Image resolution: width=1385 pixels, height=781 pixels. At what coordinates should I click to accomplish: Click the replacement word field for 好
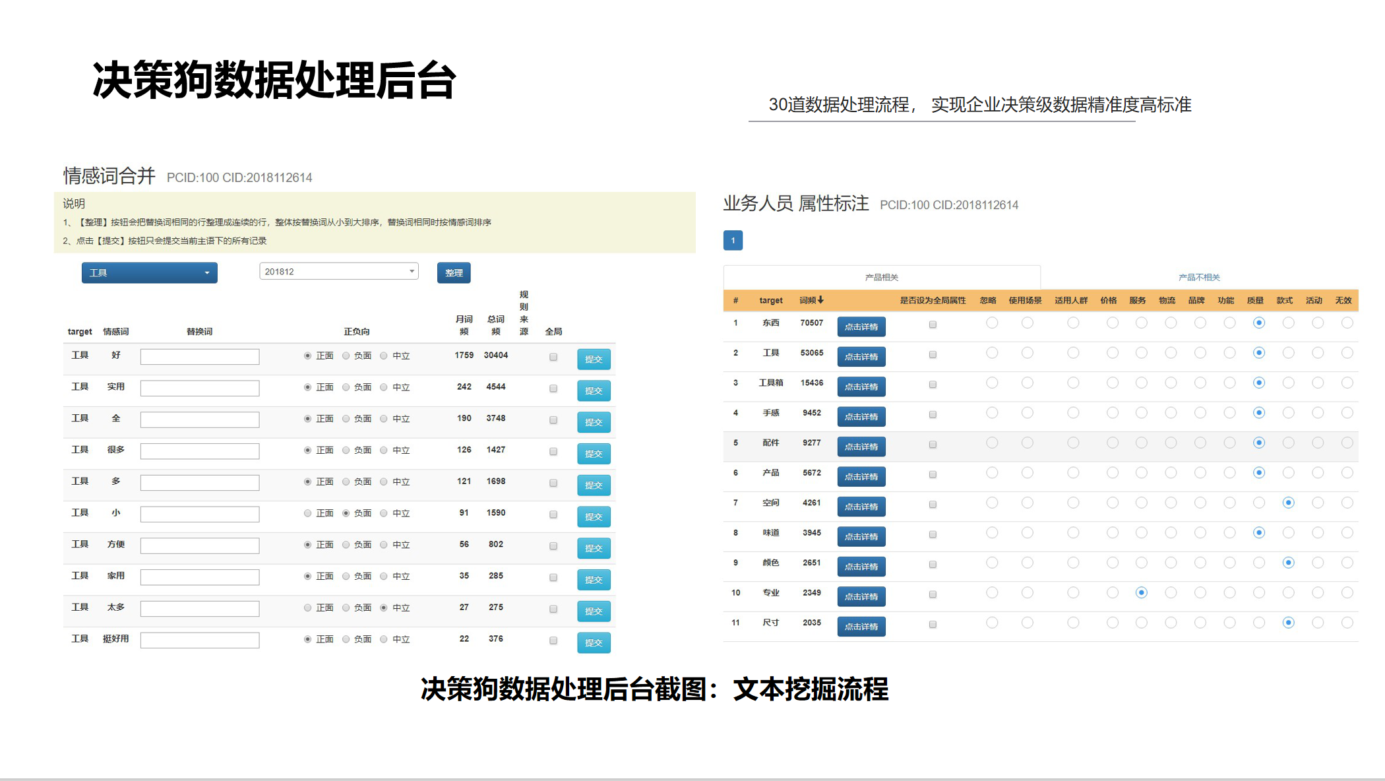click(200, 357)
